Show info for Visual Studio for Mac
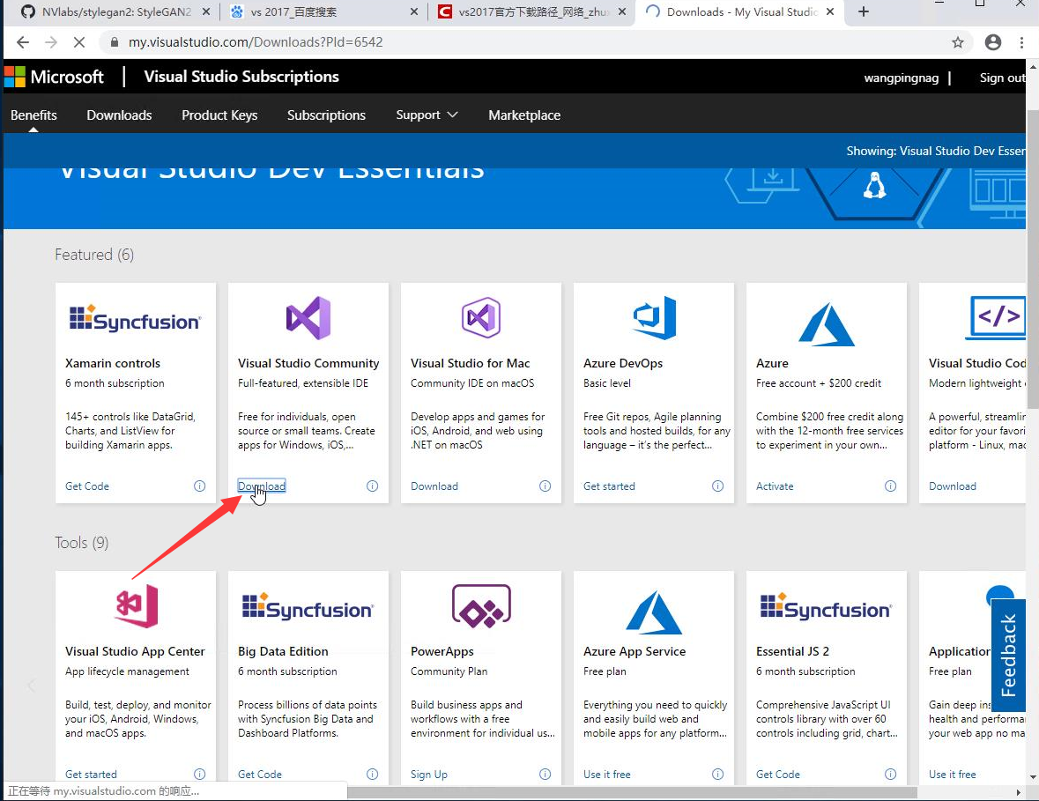The width and height of the screenshot is (1039, 801). tap(545, 486)
